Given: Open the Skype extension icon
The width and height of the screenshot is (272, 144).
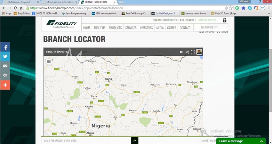Looking at the screenshot, I should (x=250, y=8).
